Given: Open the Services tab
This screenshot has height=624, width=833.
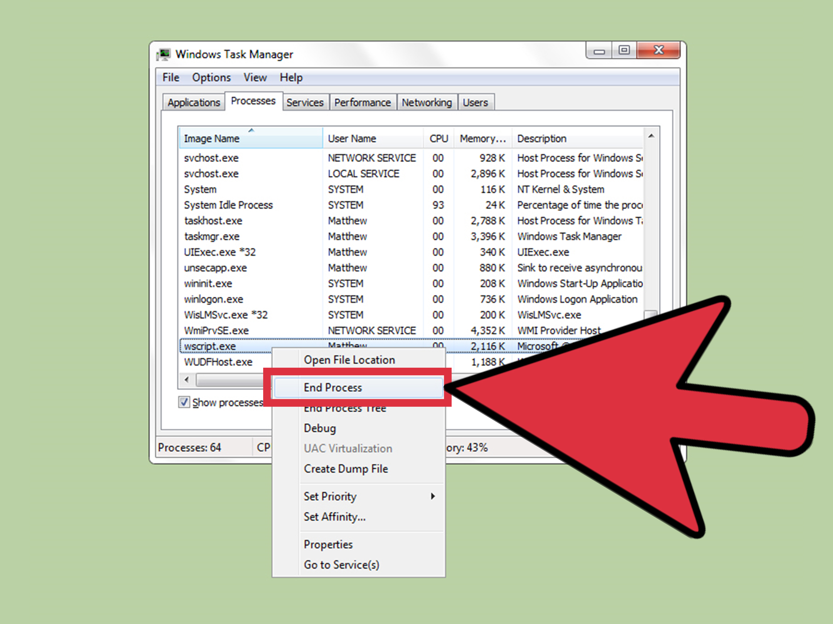Looking at the screenshot, I should [305, 102].
